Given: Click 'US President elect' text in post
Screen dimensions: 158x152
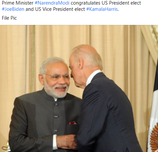Looking at the screenshot, I should 121,3.
